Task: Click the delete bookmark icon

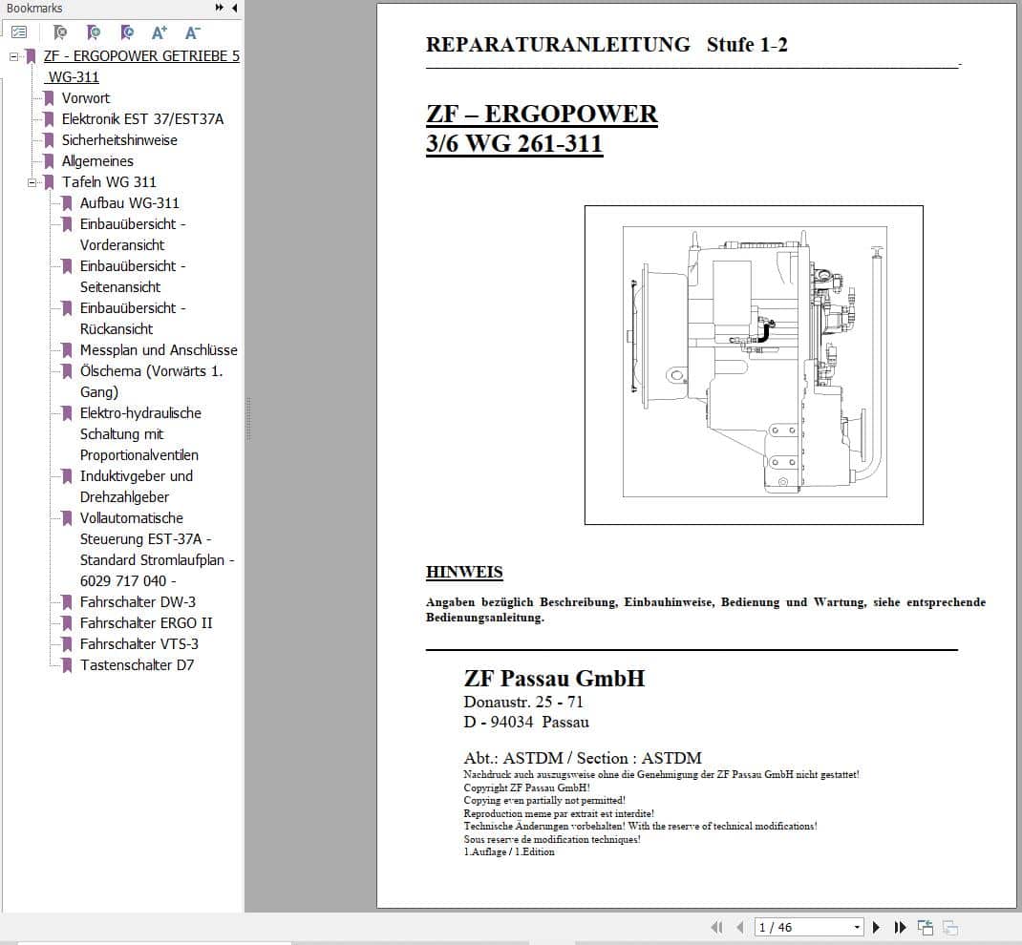Action: [x=59, y=31]
